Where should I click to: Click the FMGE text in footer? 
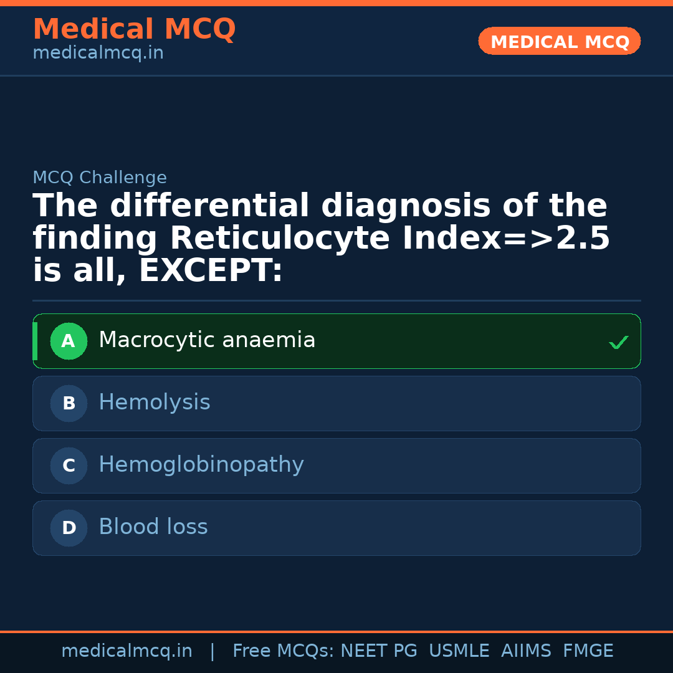pyautogui.click(x=588, y=651)
